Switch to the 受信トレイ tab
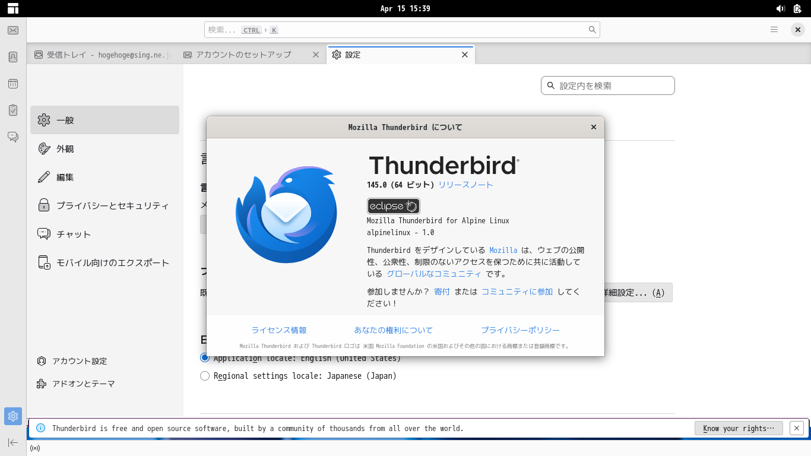Image resolution: width=811 pixels, height=456 pixels. [103, 55]
